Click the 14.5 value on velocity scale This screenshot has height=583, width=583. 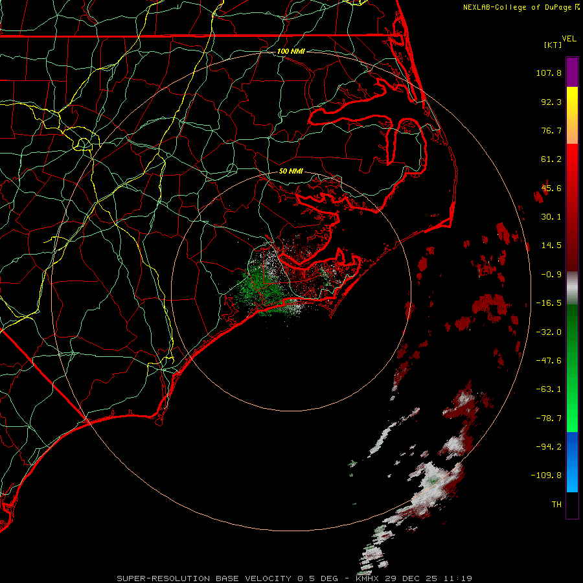click(x=551, y=246)
